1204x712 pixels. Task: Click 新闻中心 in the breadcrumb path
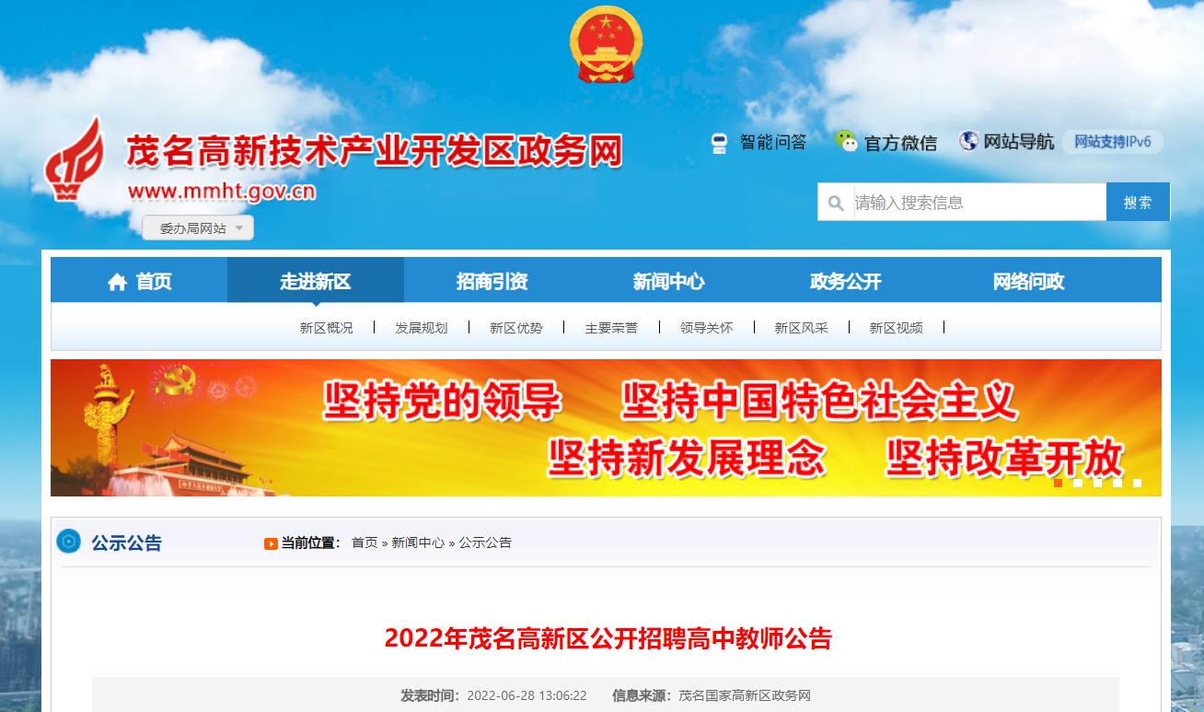pos(418,543)
